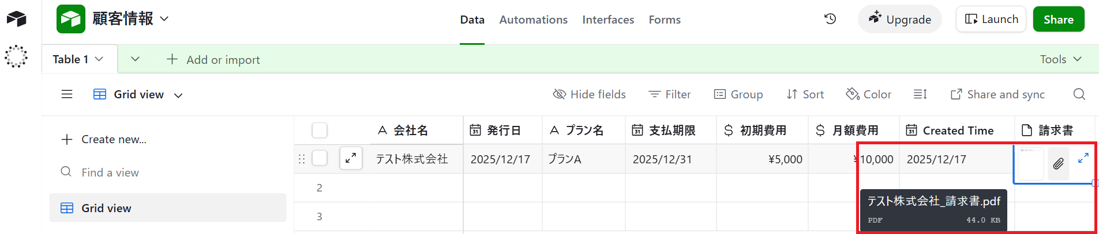Screen dimensions: 1099x234
Task: Toggle the views sidebar hamburger icon
Action: pyautogui.click(x=67, y=94)
